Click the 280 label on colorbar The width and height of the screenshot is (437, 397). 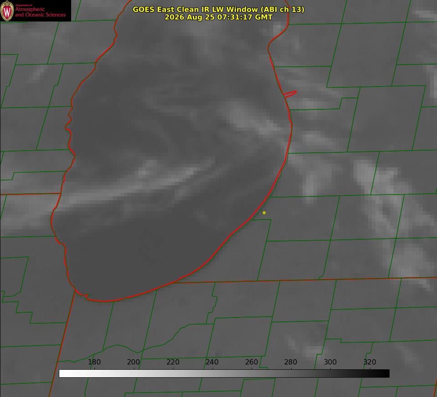point(291,362)
